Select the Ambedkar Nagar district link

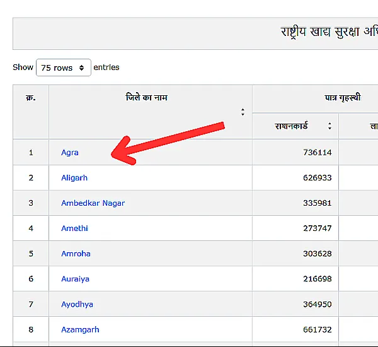pos(93,203)
